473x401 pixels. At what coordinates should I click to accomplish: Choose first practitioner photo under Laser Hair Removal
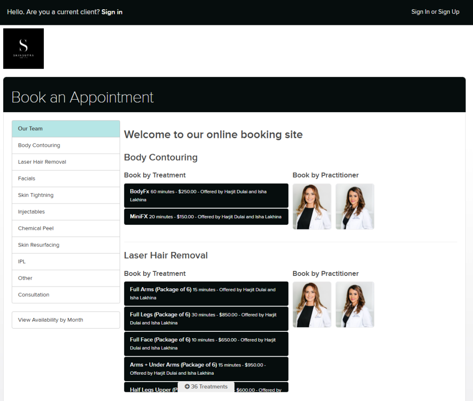tap(312, 305)
